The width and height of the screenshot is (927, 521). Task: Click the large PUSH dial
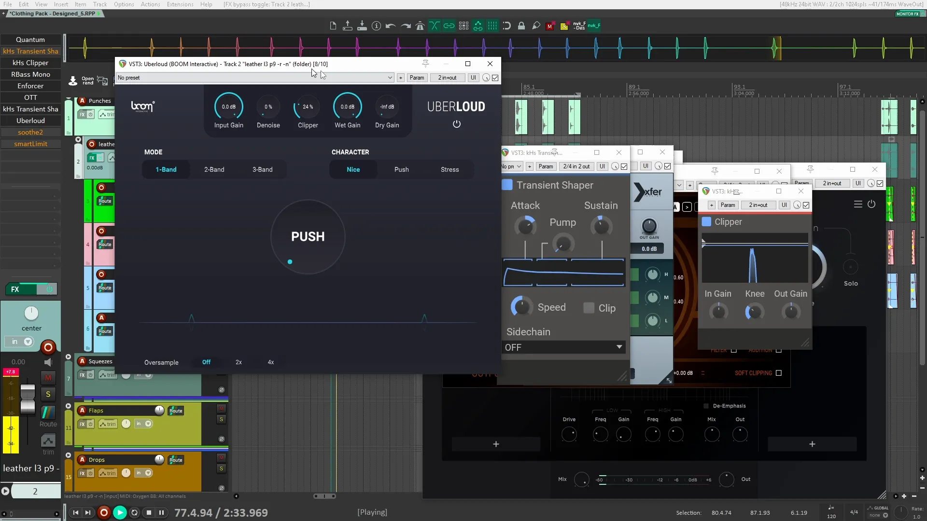308,237
